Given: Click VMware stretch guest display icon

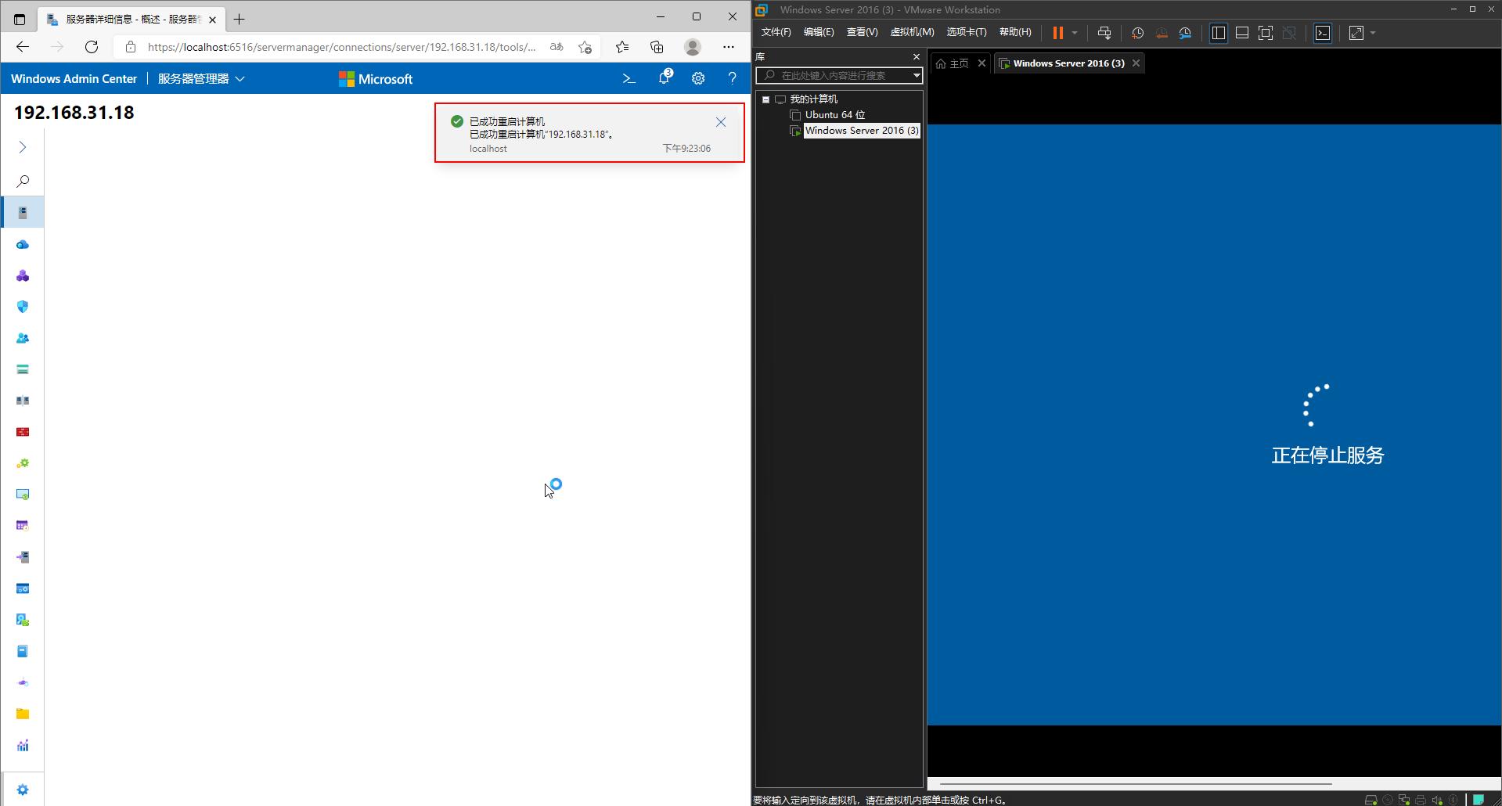Looking at the screenshot, I should 1356,33.
